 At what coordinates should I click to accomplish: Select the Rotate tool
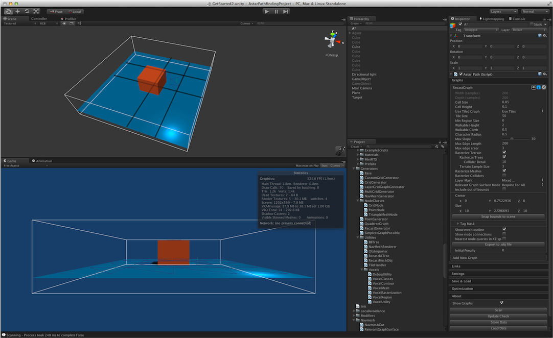(27, 11)
